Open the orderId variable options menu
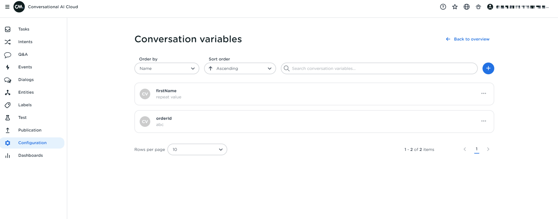Screen dimensions: 558x219 click(x=484, y=121)
